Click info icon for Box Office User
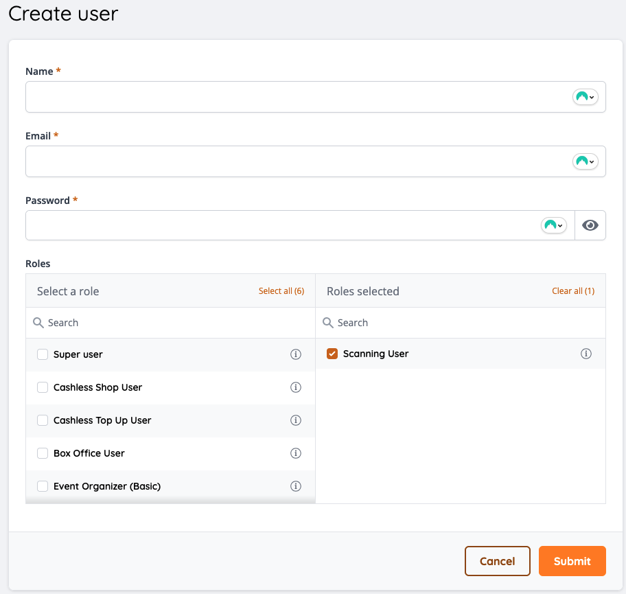Viewport: 626px width, 594px height. click(x=296, y=453)
